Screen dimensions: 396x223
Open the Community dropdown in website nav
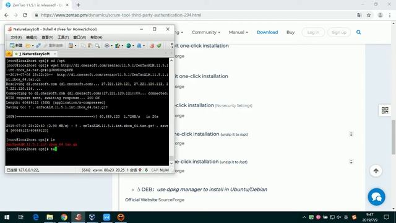pyautogui.click(x=206, y=32)
